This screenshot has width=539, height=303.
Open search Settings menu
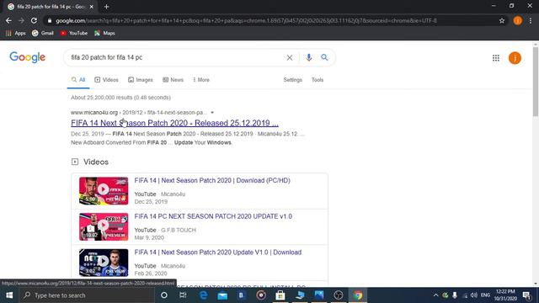[x=292, y=80]
